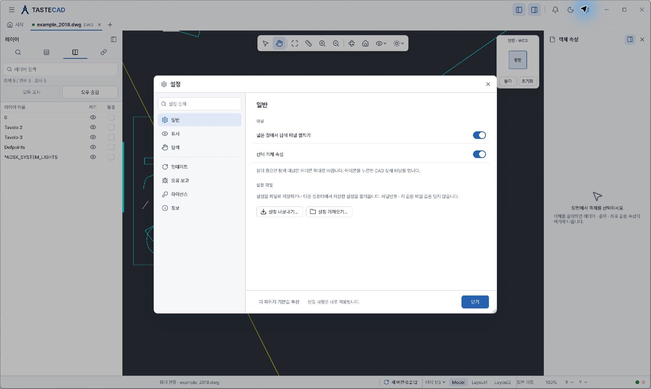This screenshot has height=389, width=651.
Task: Open the visibility eye dropdown in the toolbar
Action: [381, 44]
